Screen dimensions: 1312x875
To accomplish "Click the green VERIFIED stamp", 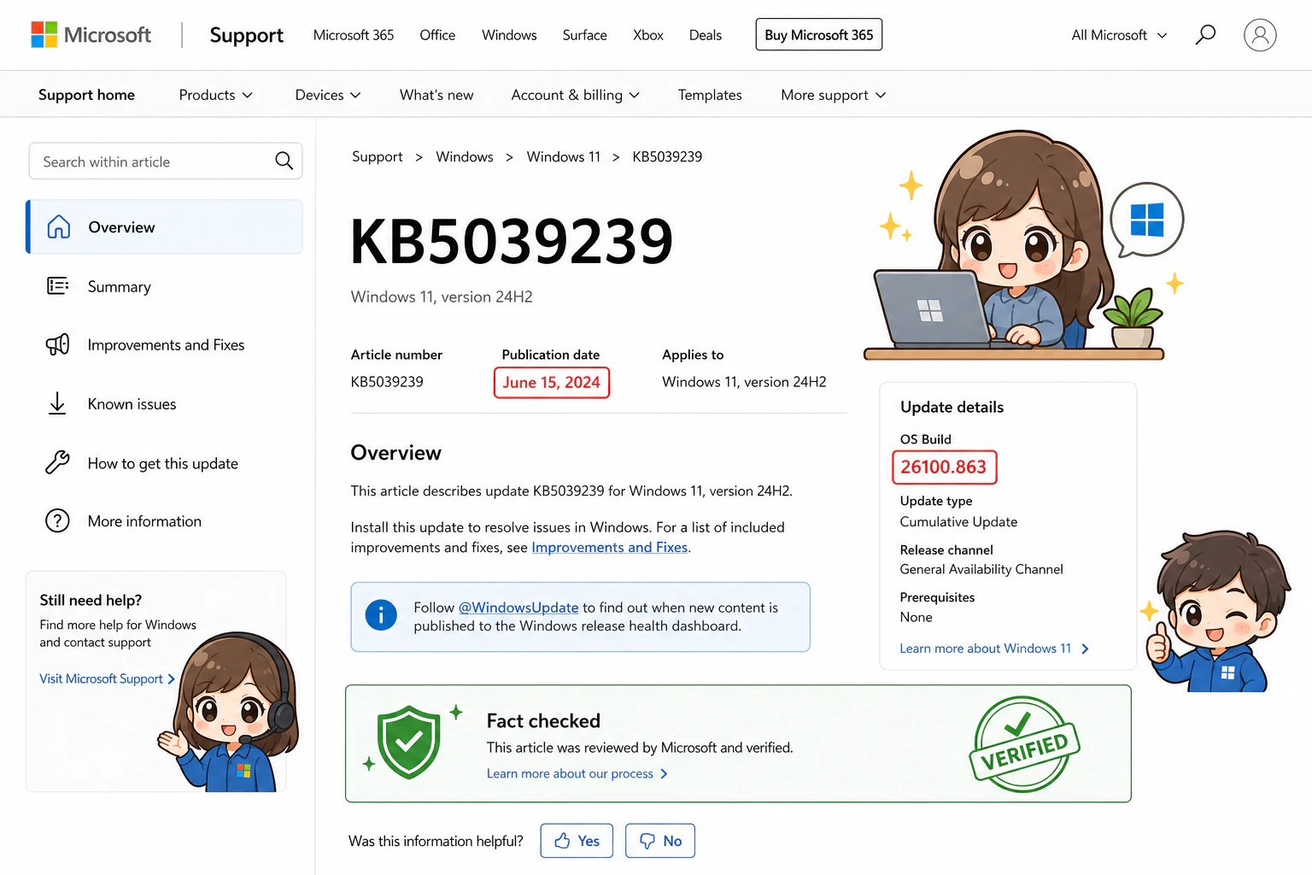I will coord(1024,744).
